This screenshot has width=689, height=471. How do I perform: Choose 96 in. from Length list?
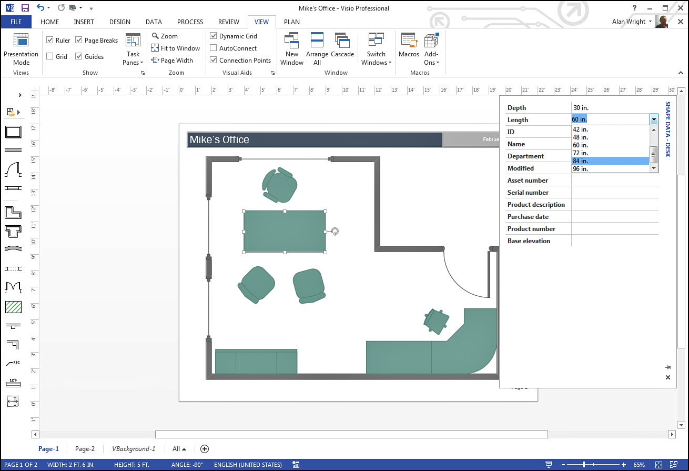coord(611,169)
